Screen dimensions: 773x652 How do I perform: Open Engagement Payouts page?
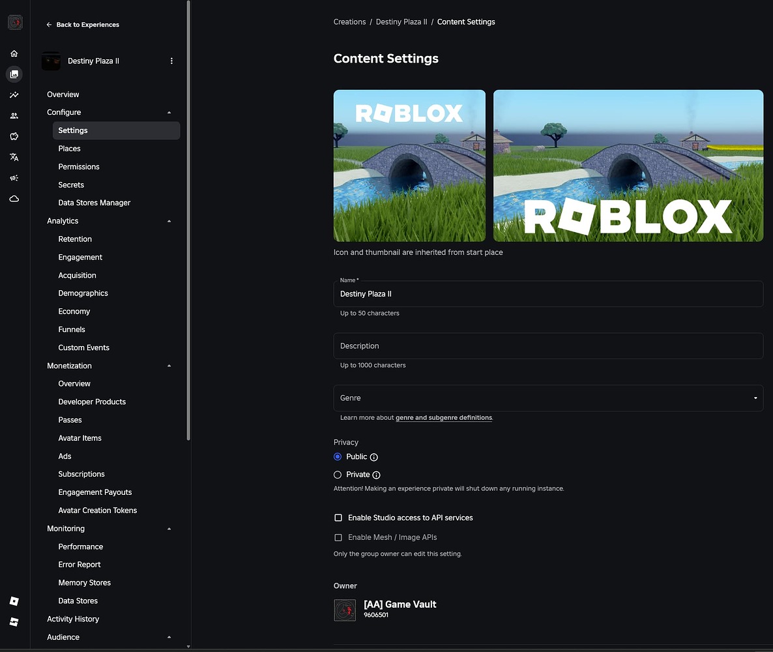95,492
